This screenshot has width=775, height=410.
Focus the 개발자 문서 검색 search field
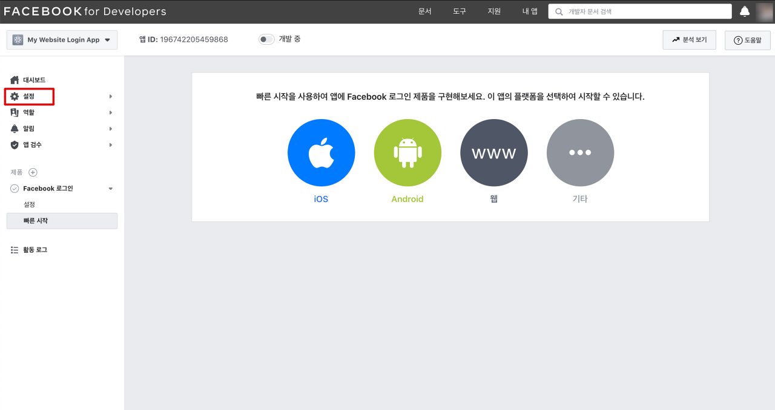(x=640, y=11)
